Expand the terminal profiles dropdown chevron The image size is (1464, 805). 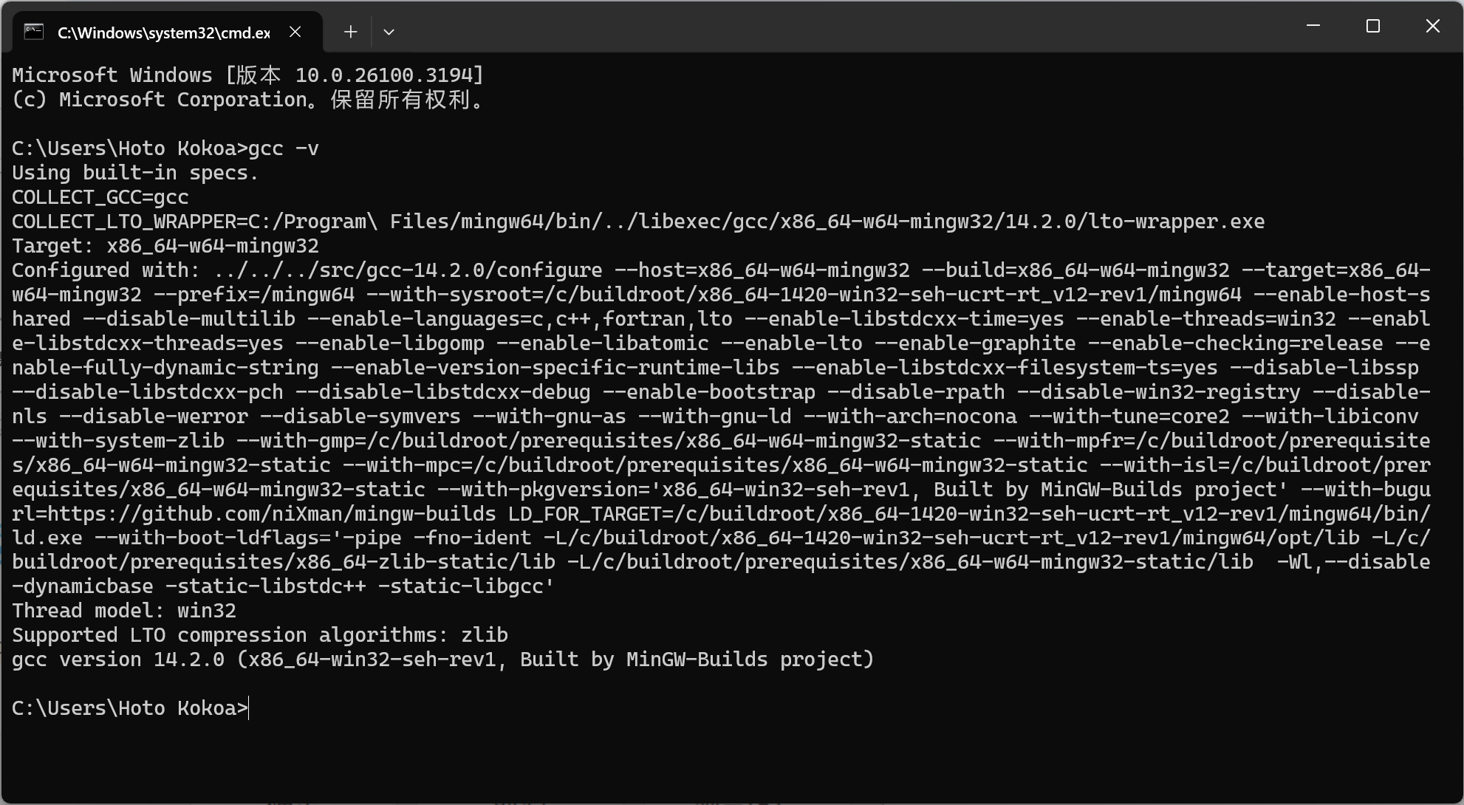pos(389,32)
